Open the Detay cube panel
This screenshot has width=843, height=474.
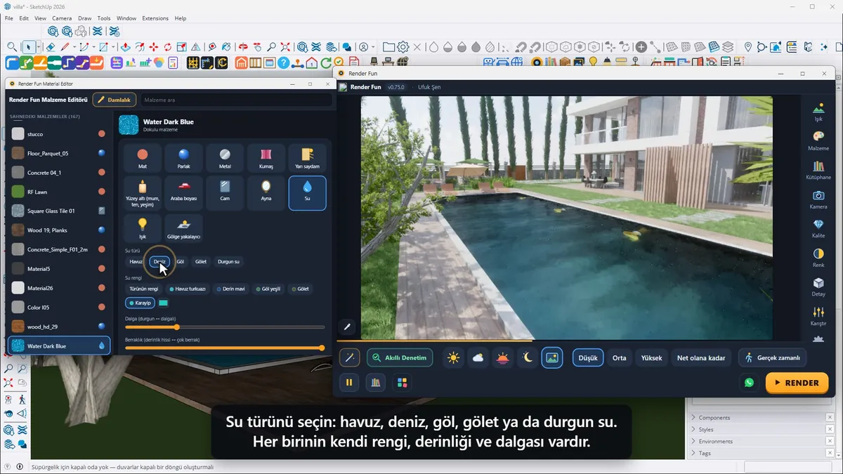pyautogui.click(x=818, y=287)
